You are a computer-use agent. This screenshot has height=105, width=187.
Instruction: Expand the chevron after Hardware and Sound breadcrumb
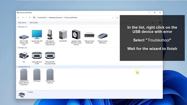coord(63,17)
